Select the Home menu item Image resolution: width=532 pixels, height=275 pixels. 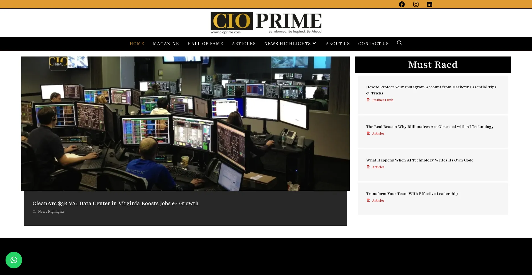tap(137, 44)
